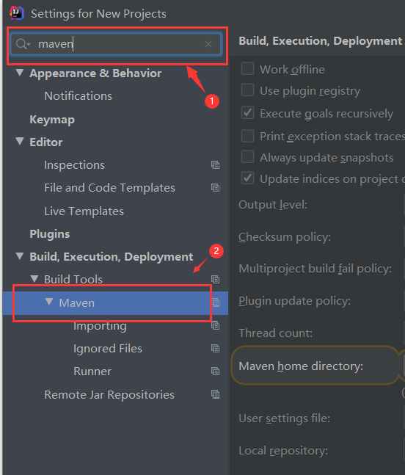
Task: Clear the maven search text with X
Action: pyautogui.click(x=208, y=44)
